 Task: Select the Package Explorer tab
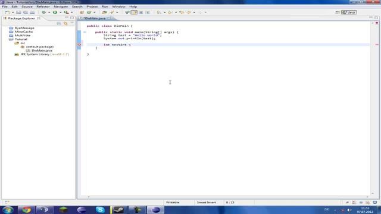(x=21, y=18)
